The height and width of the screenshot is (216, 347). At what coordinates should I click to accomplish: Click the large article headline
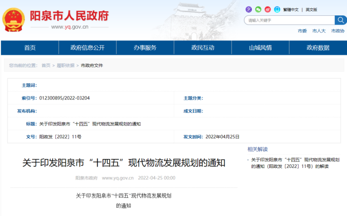pos(124,163)
